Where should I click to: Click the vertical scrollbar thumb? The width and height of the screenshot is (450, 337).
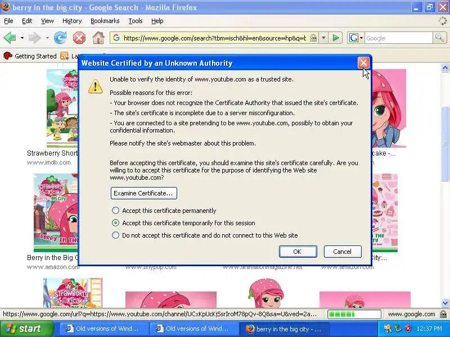445,143
